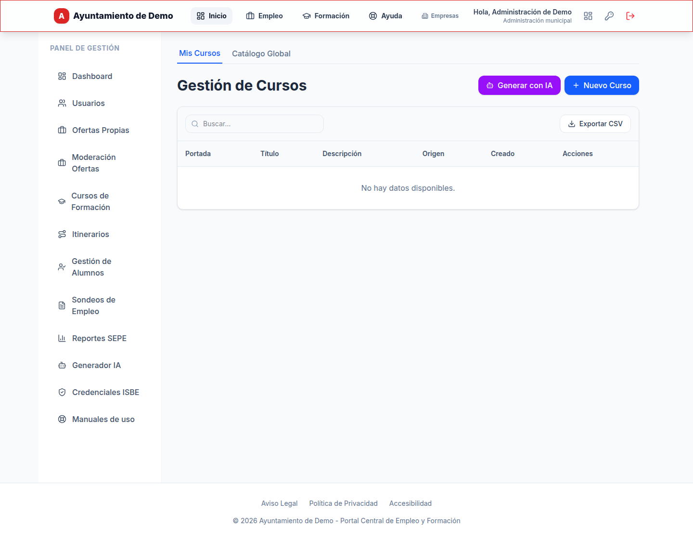
Task: Open Empleo in the top navigation
Action: pos(264,16)
